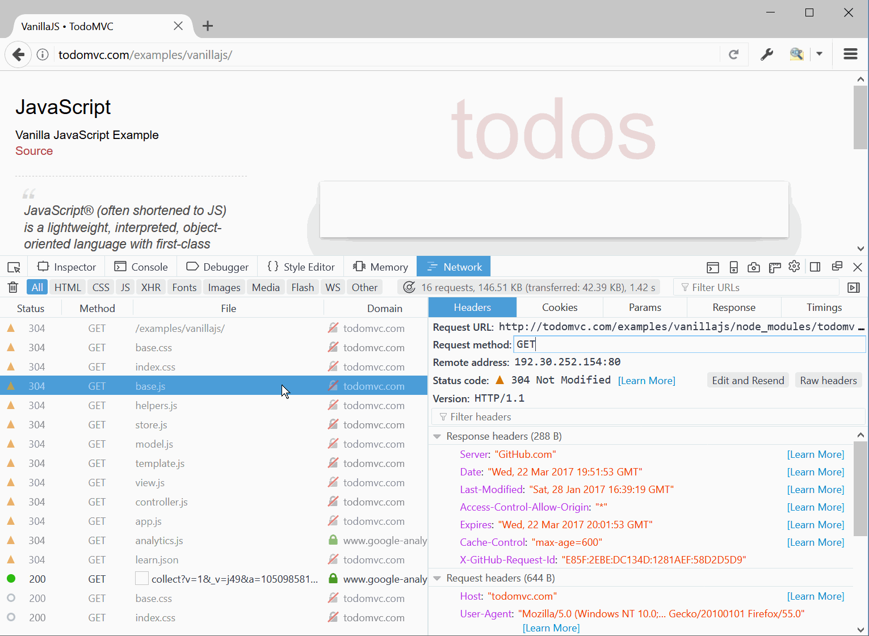869x636 pixels.
Task: Toggle the WS request filter
Action: click(x=333, y=288)
